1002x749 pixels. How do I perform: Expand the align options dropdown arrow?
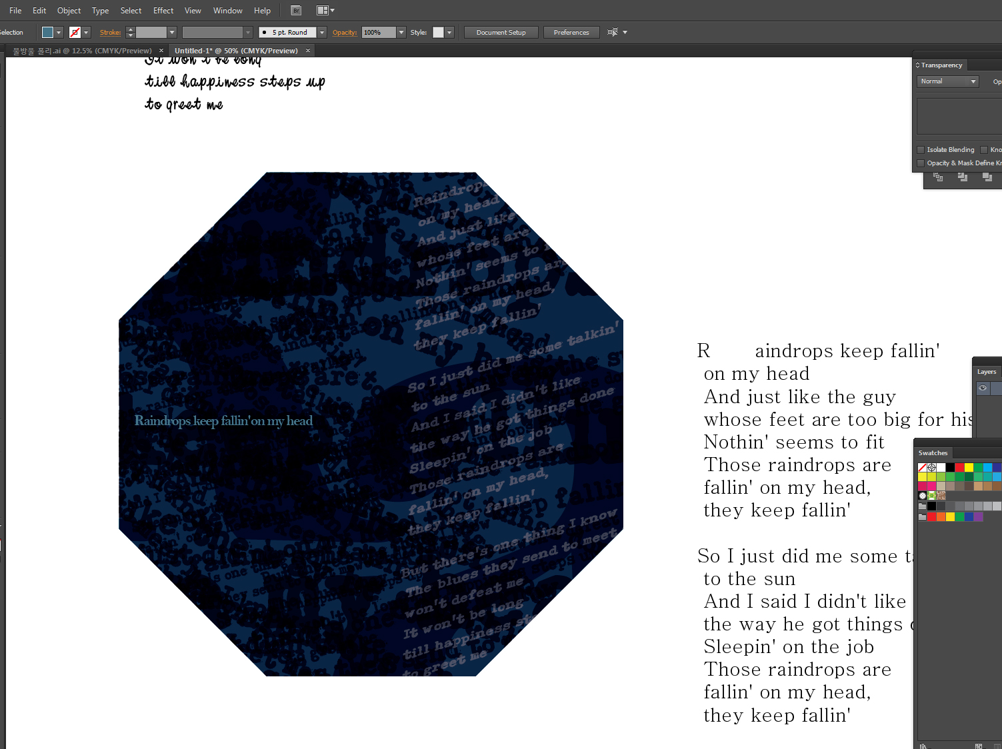tap(625, 32)
